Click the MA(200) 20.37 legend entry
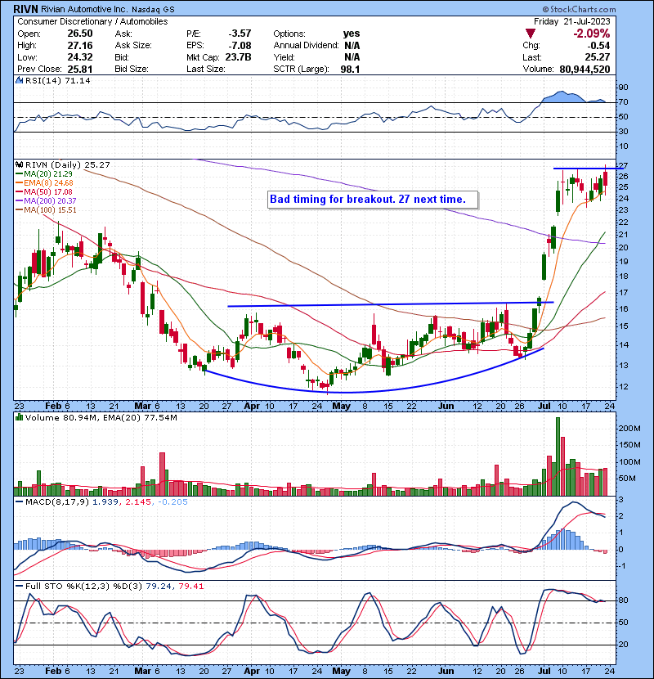654x679 pixels. tap(46, 201)
